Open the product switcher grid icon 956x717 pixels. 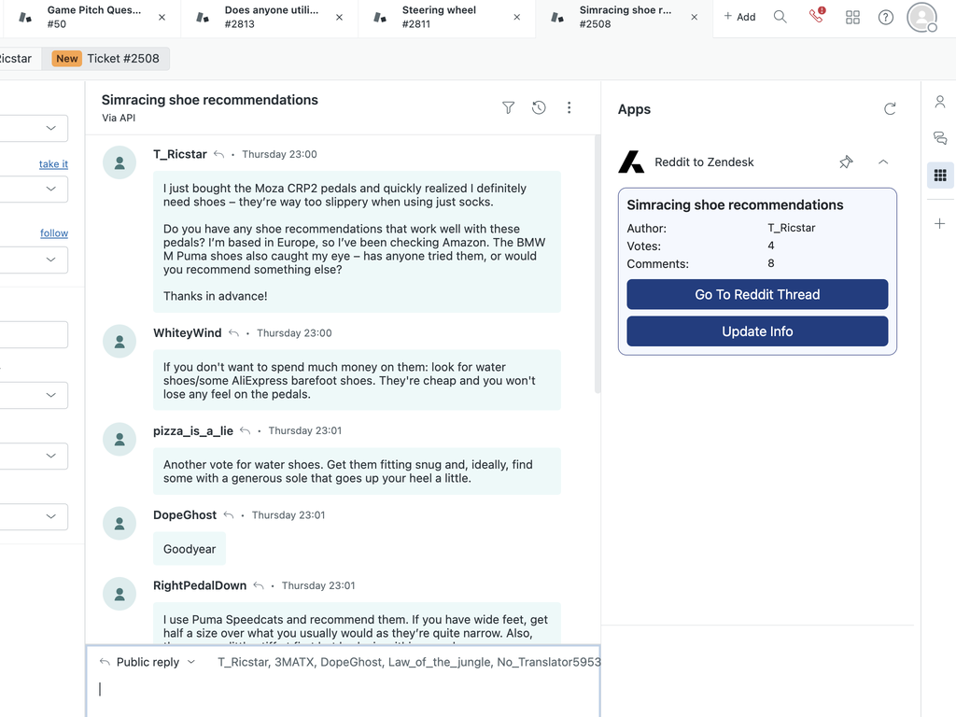(852, 17)
